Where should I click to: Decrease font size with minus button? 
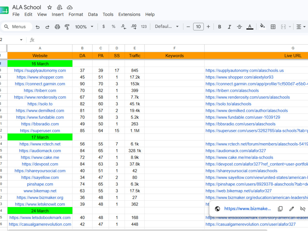pos(188,27)
